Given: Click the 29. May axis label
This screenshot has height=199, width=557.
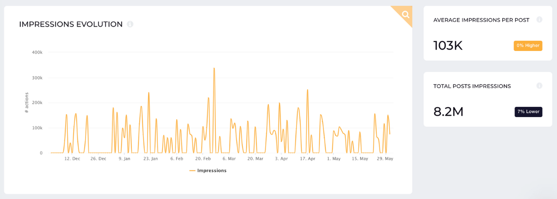Looking at the screenshot, I should pos(385,159).
